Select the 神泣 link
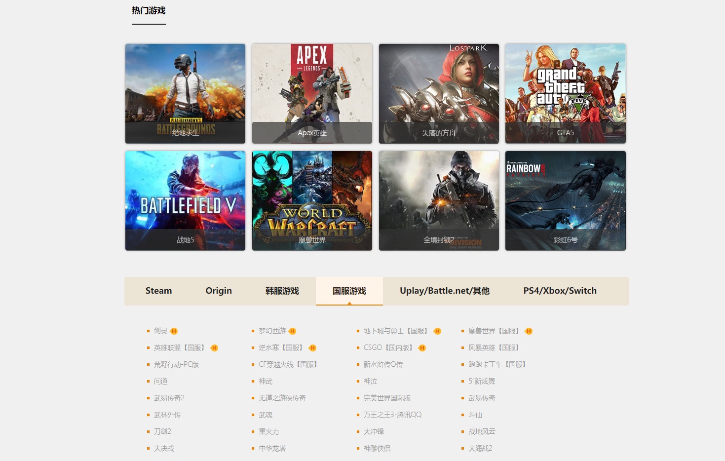Viewport: 725px width, 461px height. (x=370, y=381)
